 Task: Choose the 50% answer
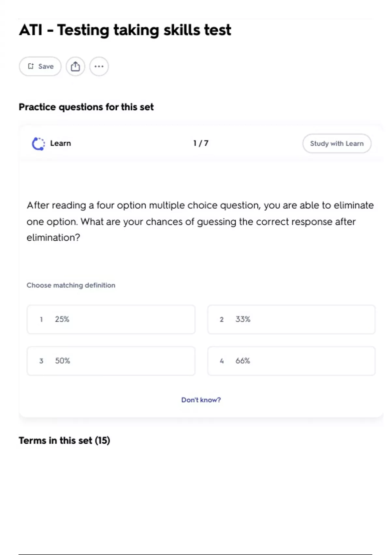[x=111, y=361]
